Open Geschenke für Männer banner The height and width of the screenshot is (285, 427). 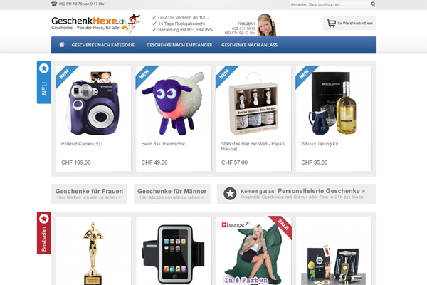[x=172, y=194]
